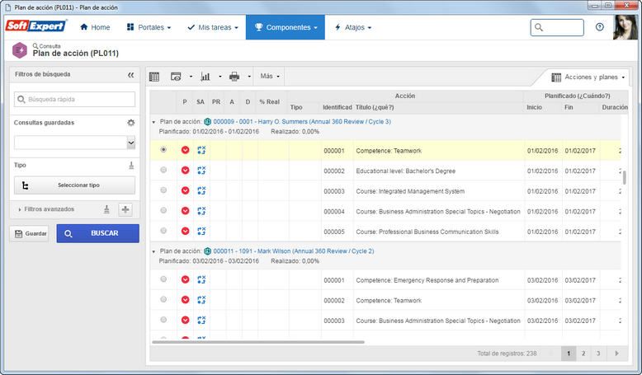Open the Mark Wilson plan link
Viewport: 642px width, 375px height.
coord(294,251)
